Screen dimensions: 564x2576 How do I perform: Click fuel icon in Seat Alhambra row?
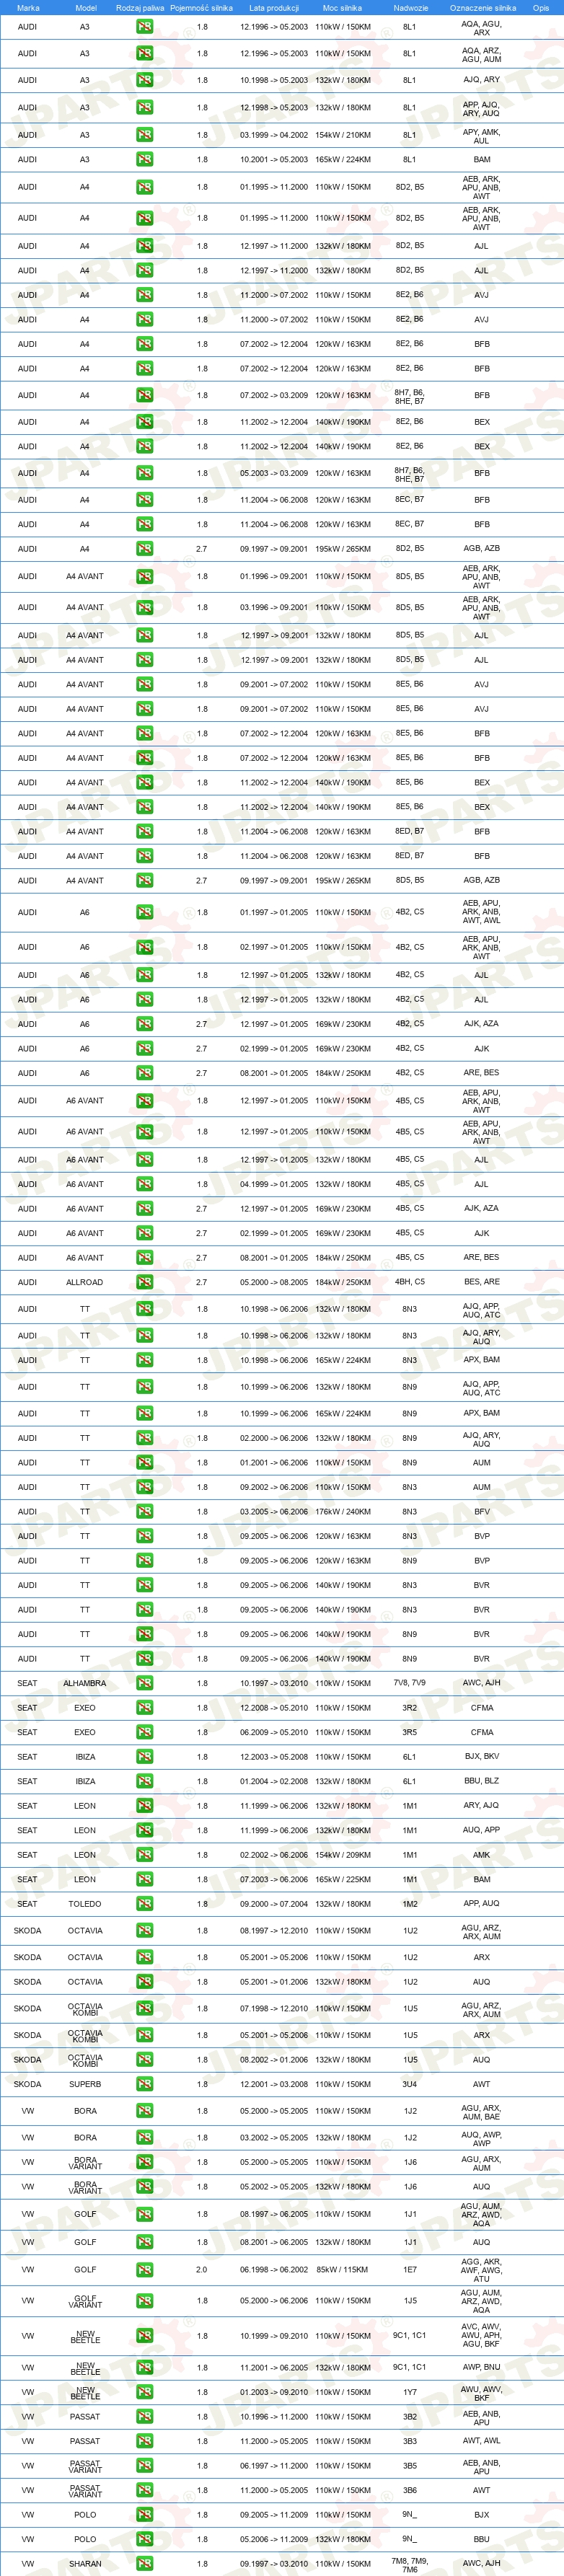click(145, 1683)
